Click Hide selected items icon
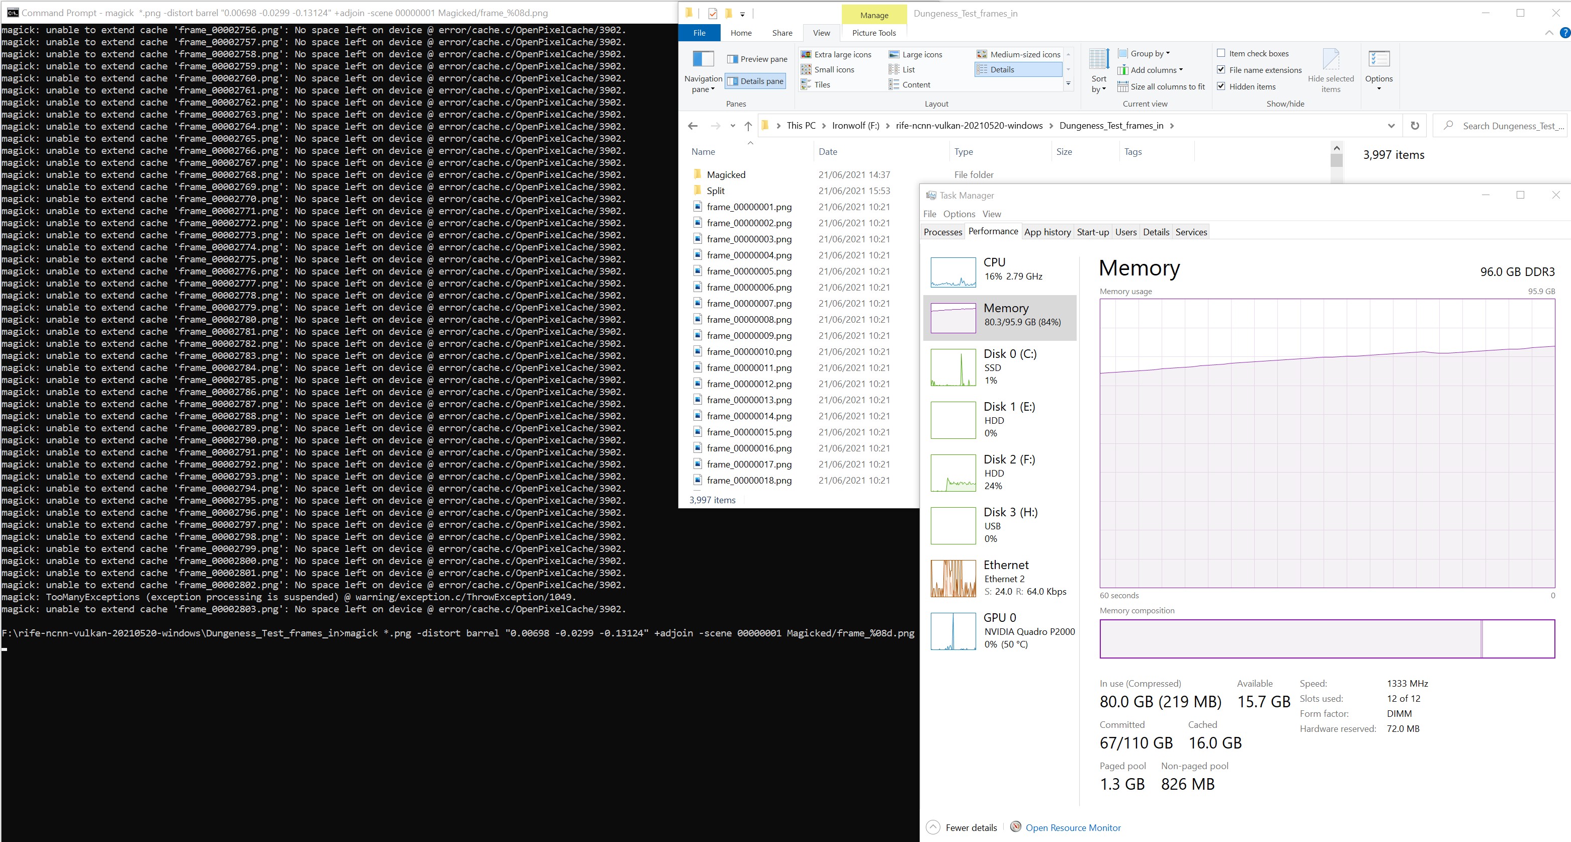The height and width of the screenshot is (842, 1571). 1331,71
